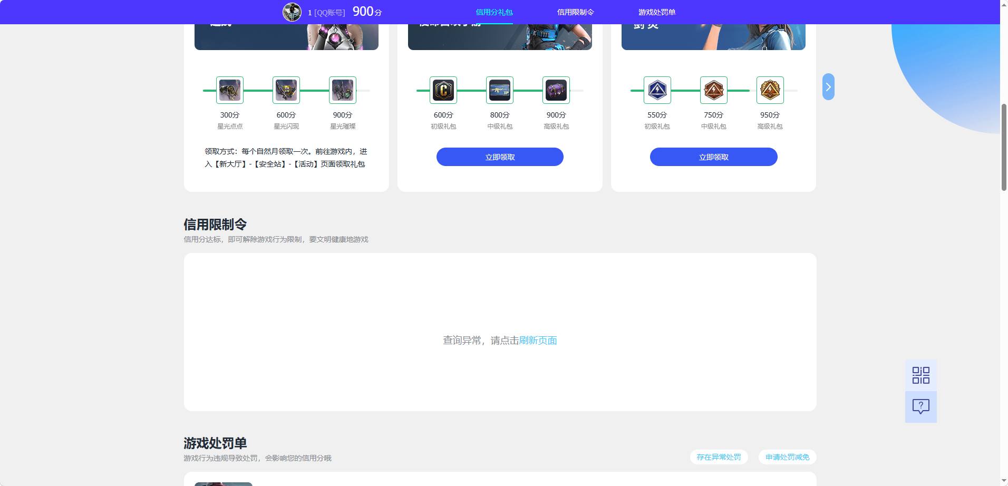Click the 申请处罚减免 button
This screenshot has height=486, width=1008.
click(788, 457)
